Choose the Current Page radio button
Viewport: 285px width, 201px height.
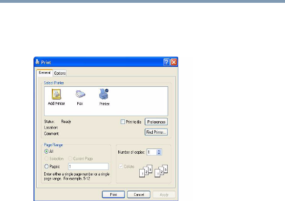click(70, 159)
